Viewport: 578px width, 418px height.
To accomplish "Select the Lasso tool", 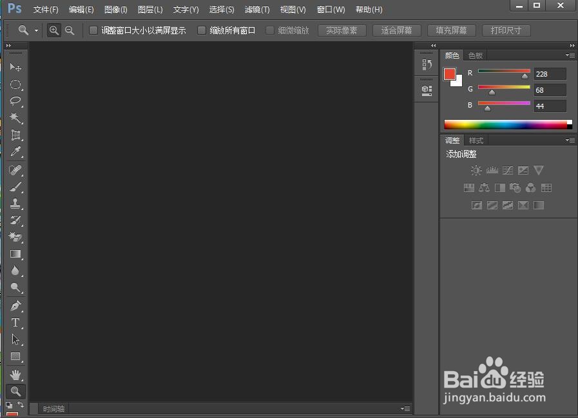I will pyautogui.click(x=15, y=101).
